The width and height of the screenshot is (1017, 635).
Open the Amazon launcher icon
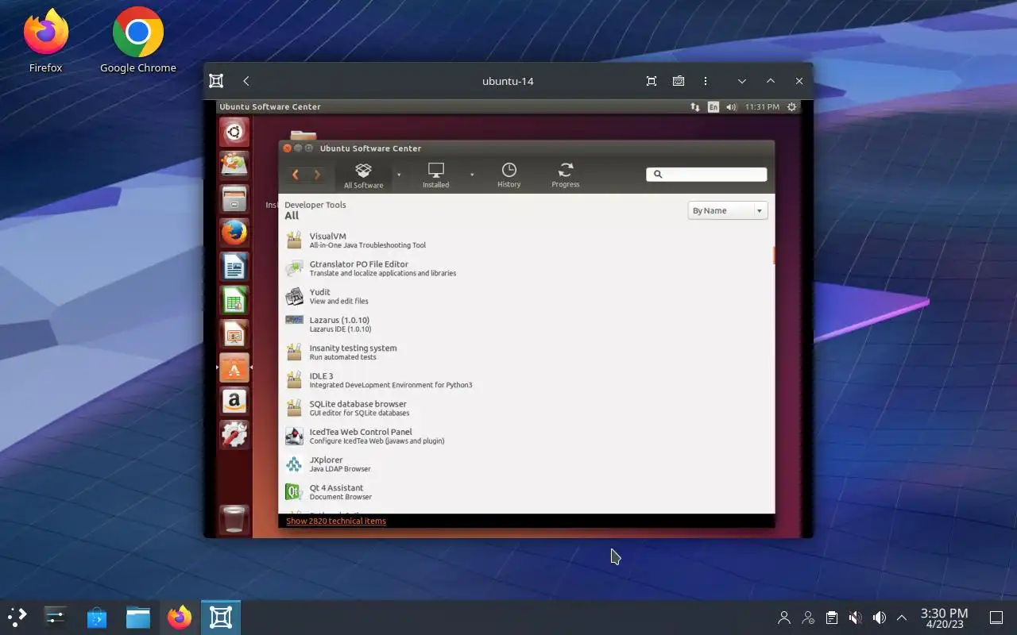pos(234,401)
